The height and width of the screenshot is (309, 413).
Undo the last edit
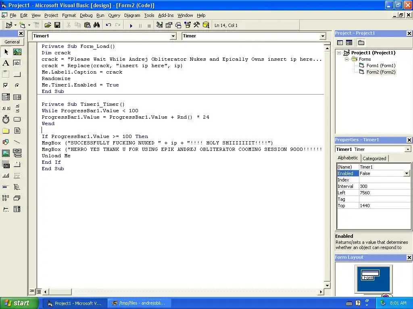(108, 25)
